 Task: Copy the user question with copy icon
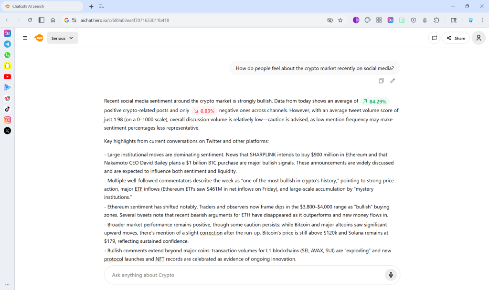coord(381,81)
